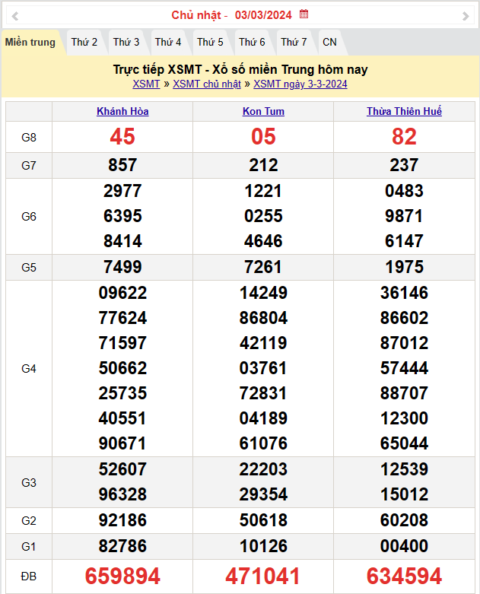Click the date text 03/03/2024
Image resolution: width=480 pixels, height=594 pixels.
(263, 15)
